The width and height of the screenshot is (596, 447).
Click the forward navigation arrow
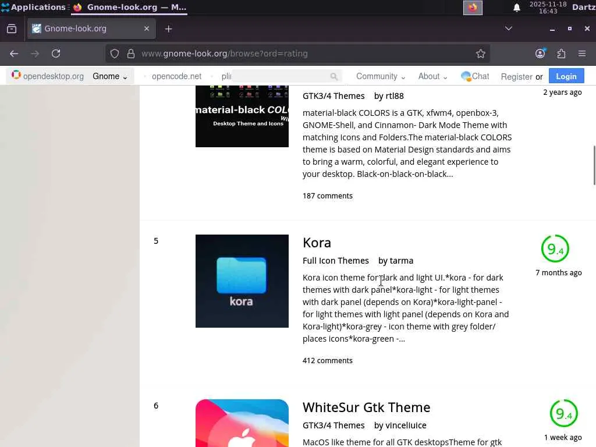pyautogui.click(x=35, y=54)
